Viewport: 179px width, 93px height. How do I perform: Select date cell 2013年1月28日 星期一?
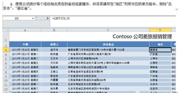(x=25, y=84)
